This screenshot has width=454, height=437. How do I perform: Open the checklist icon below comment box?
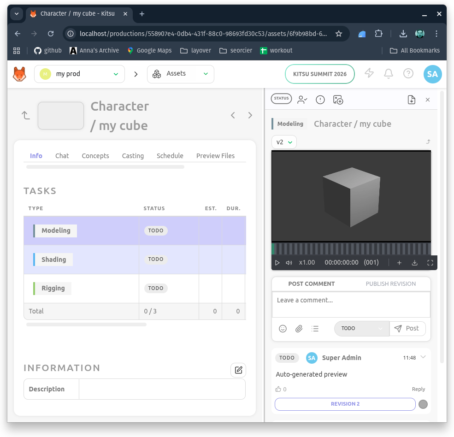[315, 329]
